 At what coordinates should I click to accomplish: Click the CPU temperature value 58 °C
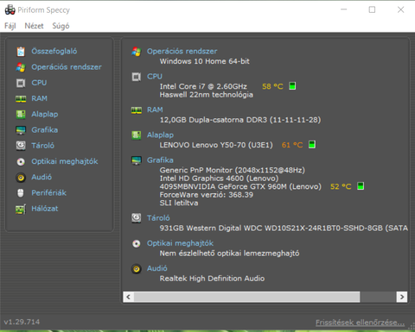[x=272, y=86]
